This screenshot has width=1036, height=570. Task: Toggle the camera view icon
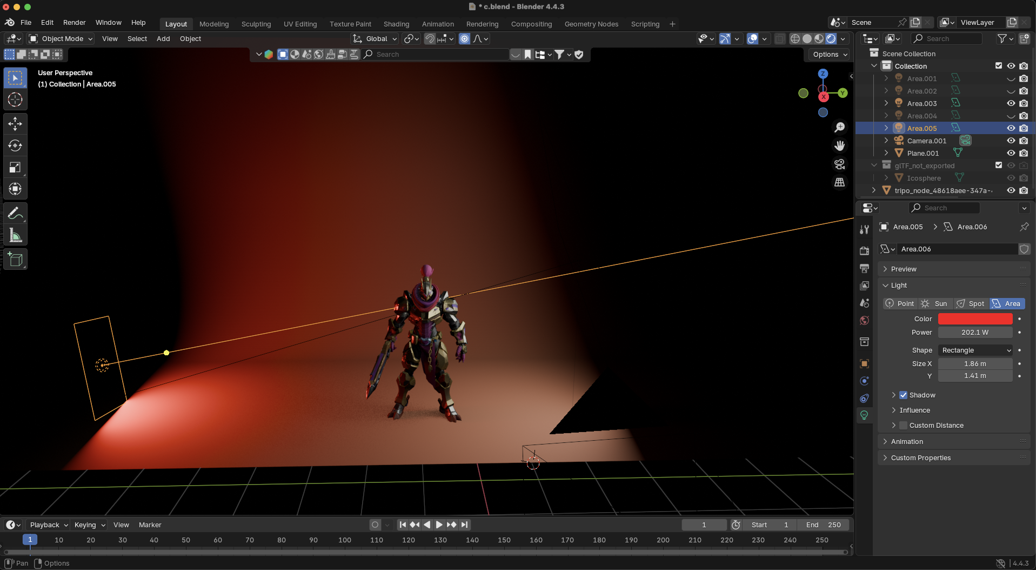[839, 164]
